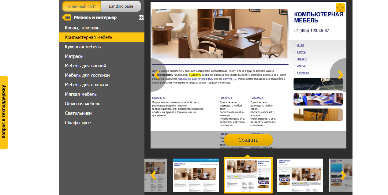
Task: Click the layout icon right of Мебель и интерьер
Action: tap(141, 17)
